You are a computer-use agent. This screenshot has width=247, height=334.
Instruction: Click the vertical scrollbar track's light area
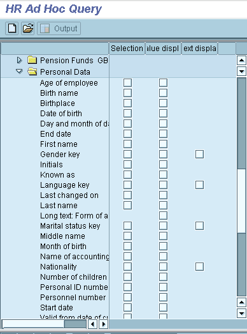(x=241, y=201)
